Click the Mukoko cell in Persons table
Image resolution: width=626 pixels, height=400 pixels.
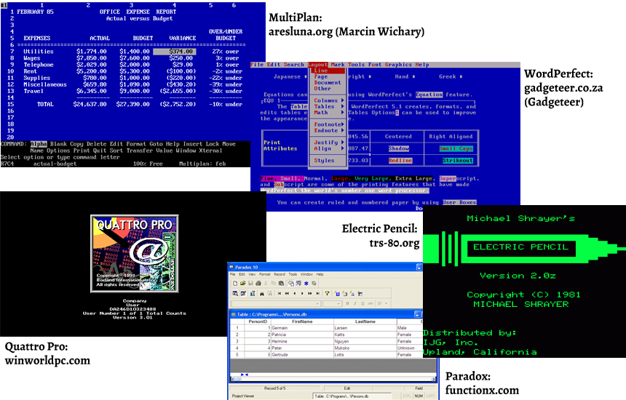(365, 348)
